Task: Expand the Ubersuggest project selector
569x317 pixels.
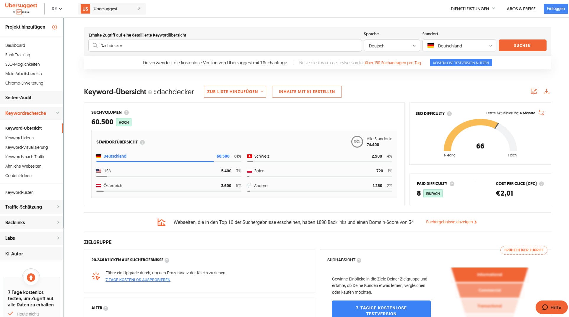Action: [x=112, y=9]
